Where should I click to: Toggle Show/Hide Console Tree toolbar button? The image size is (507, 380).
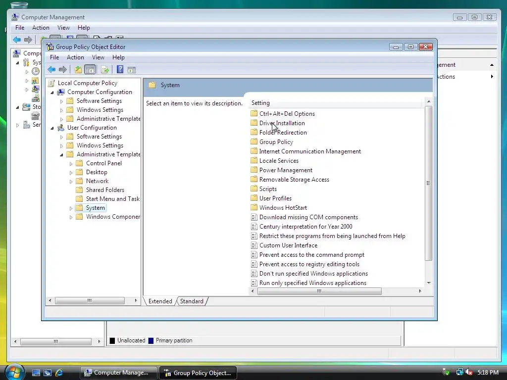tap(90, 69)
